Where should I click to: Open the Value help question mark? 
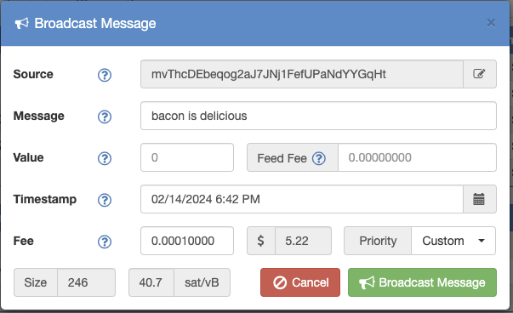[105, 158]
